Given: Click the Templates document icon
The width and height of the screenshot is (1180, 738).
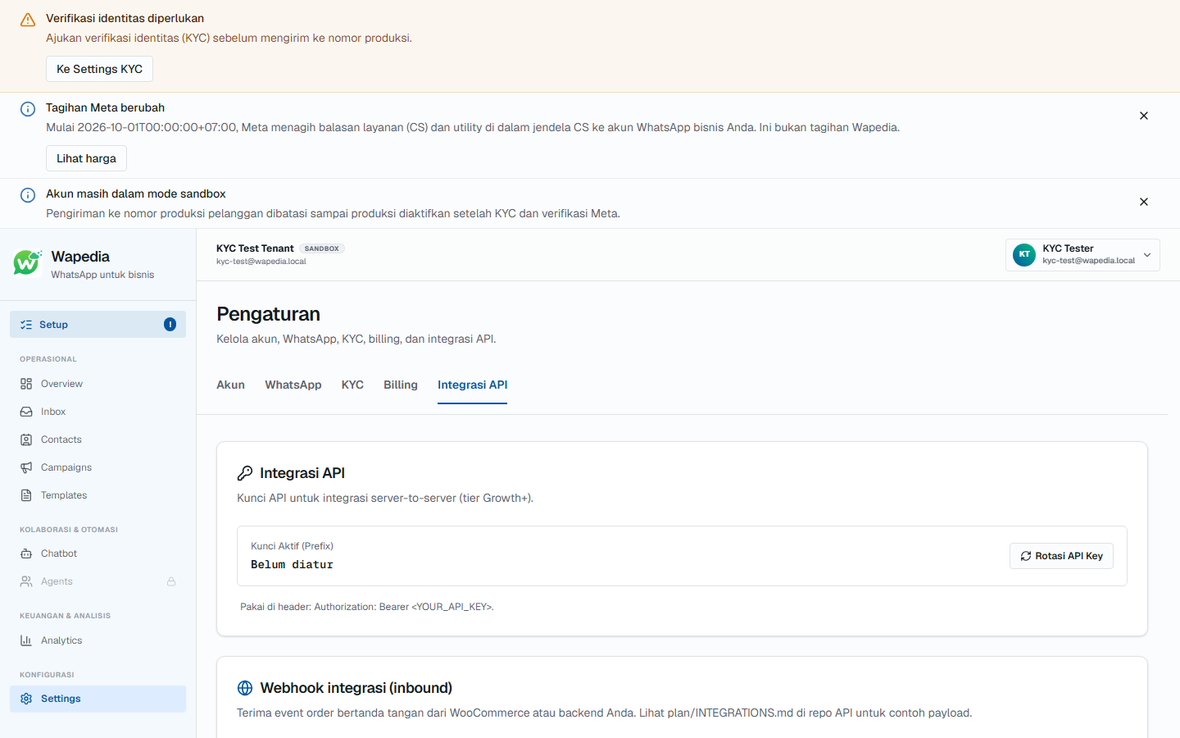Looking at the screenshot, I should [x=26, y=495].
